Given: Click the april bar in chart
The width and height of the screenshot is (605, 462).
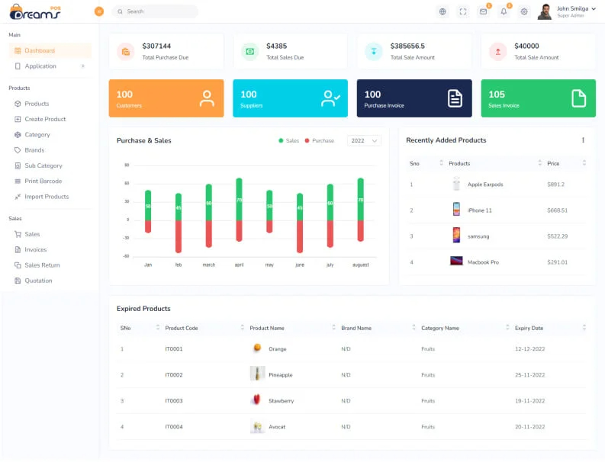Looking at the screenshot, I should tap(240, 210).
